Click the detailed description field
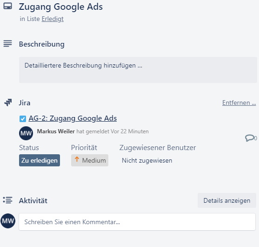This screenshot has width=259, height=247. pyautogui.click(x=138, y=70)
